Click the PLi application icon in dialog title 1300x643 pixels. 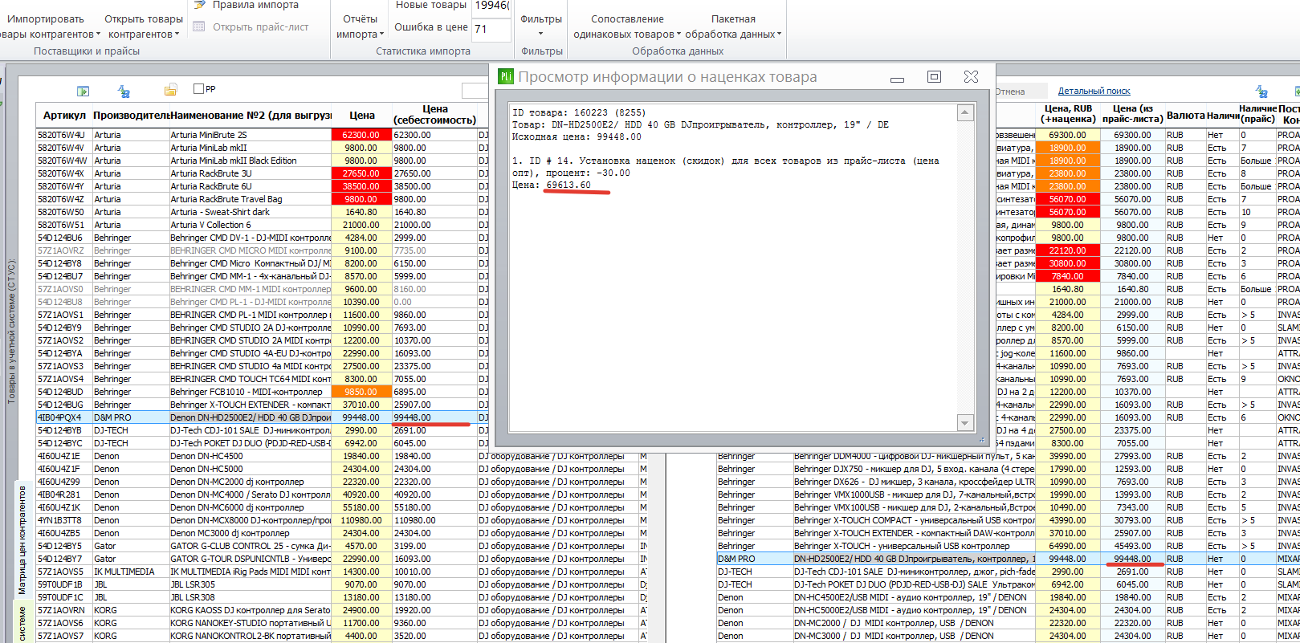pos(506,77)
